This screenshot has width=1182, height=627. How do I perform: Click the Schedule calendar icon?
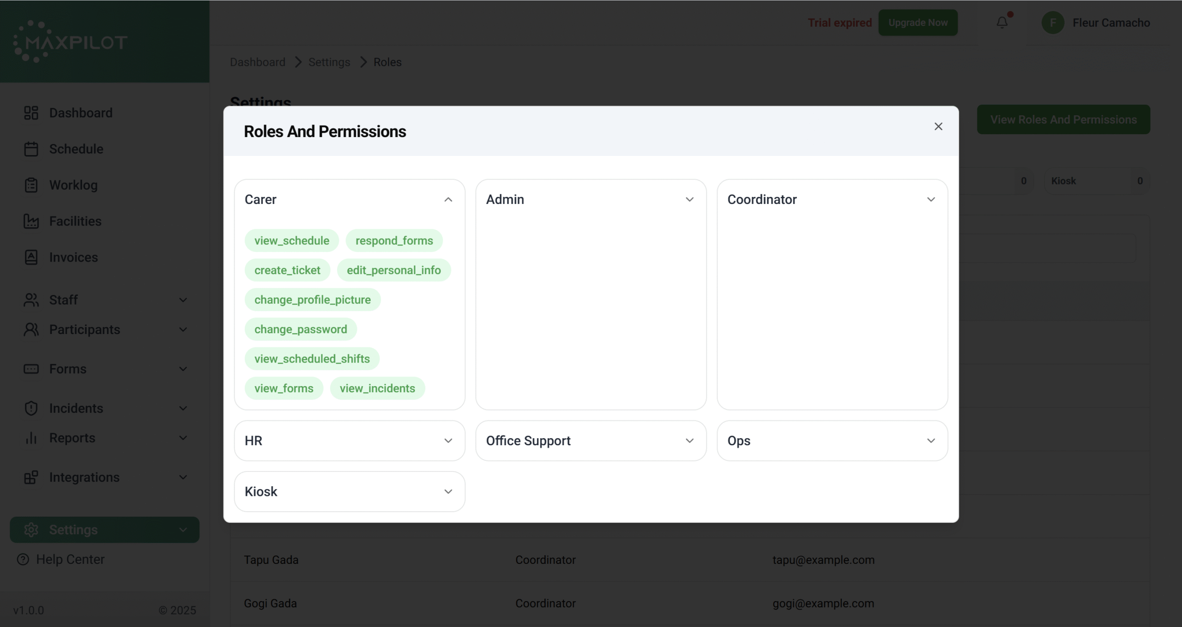[31, 149]
